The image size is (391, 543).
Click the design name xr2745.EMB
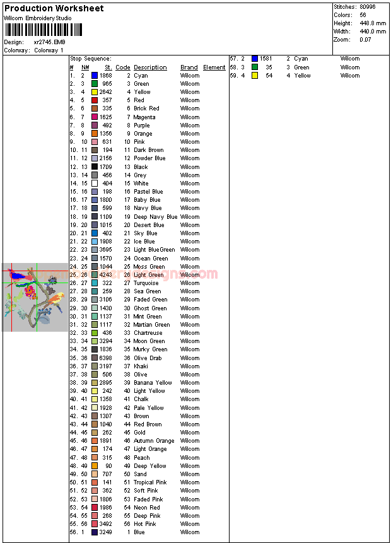pyautogui.click(x=50, y=42)
